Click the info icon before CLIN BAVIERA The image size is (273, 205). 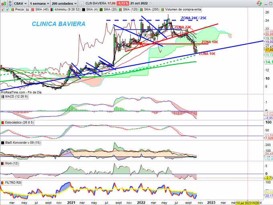coord(82,3)
